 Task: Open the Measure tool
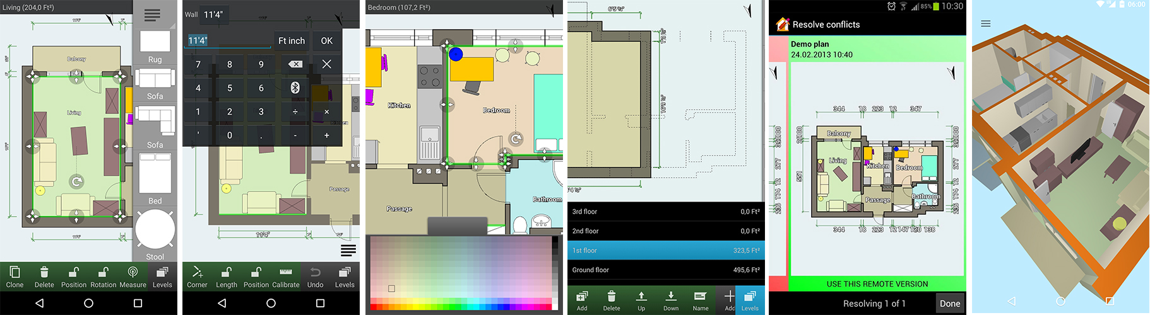tap(133, 277)
